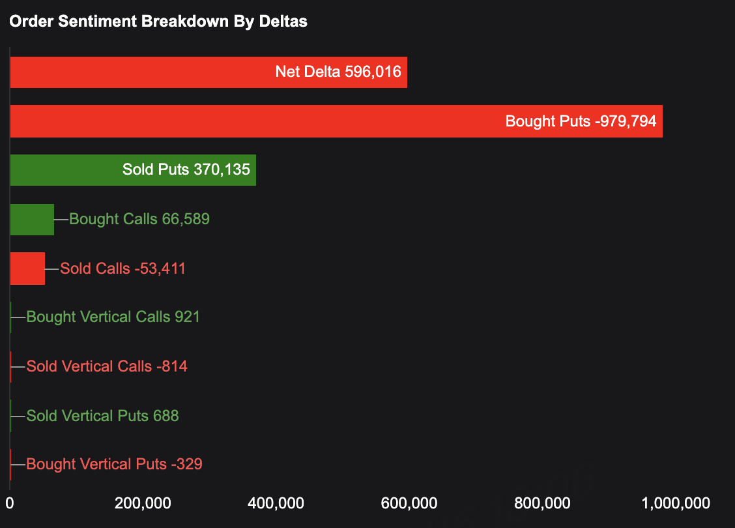The width and height of the screenshot is (735, 528).
Task: Select the 200,000 axis tick label
Action: tap(143, 503)
